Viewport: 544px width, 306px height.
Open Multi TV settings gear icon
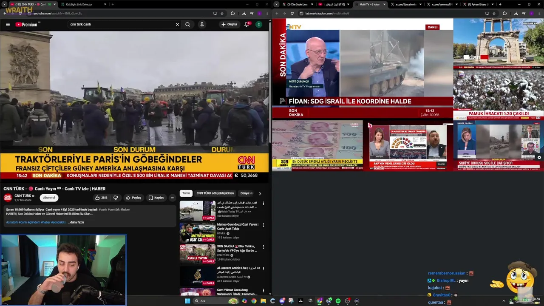click(539, 157)
